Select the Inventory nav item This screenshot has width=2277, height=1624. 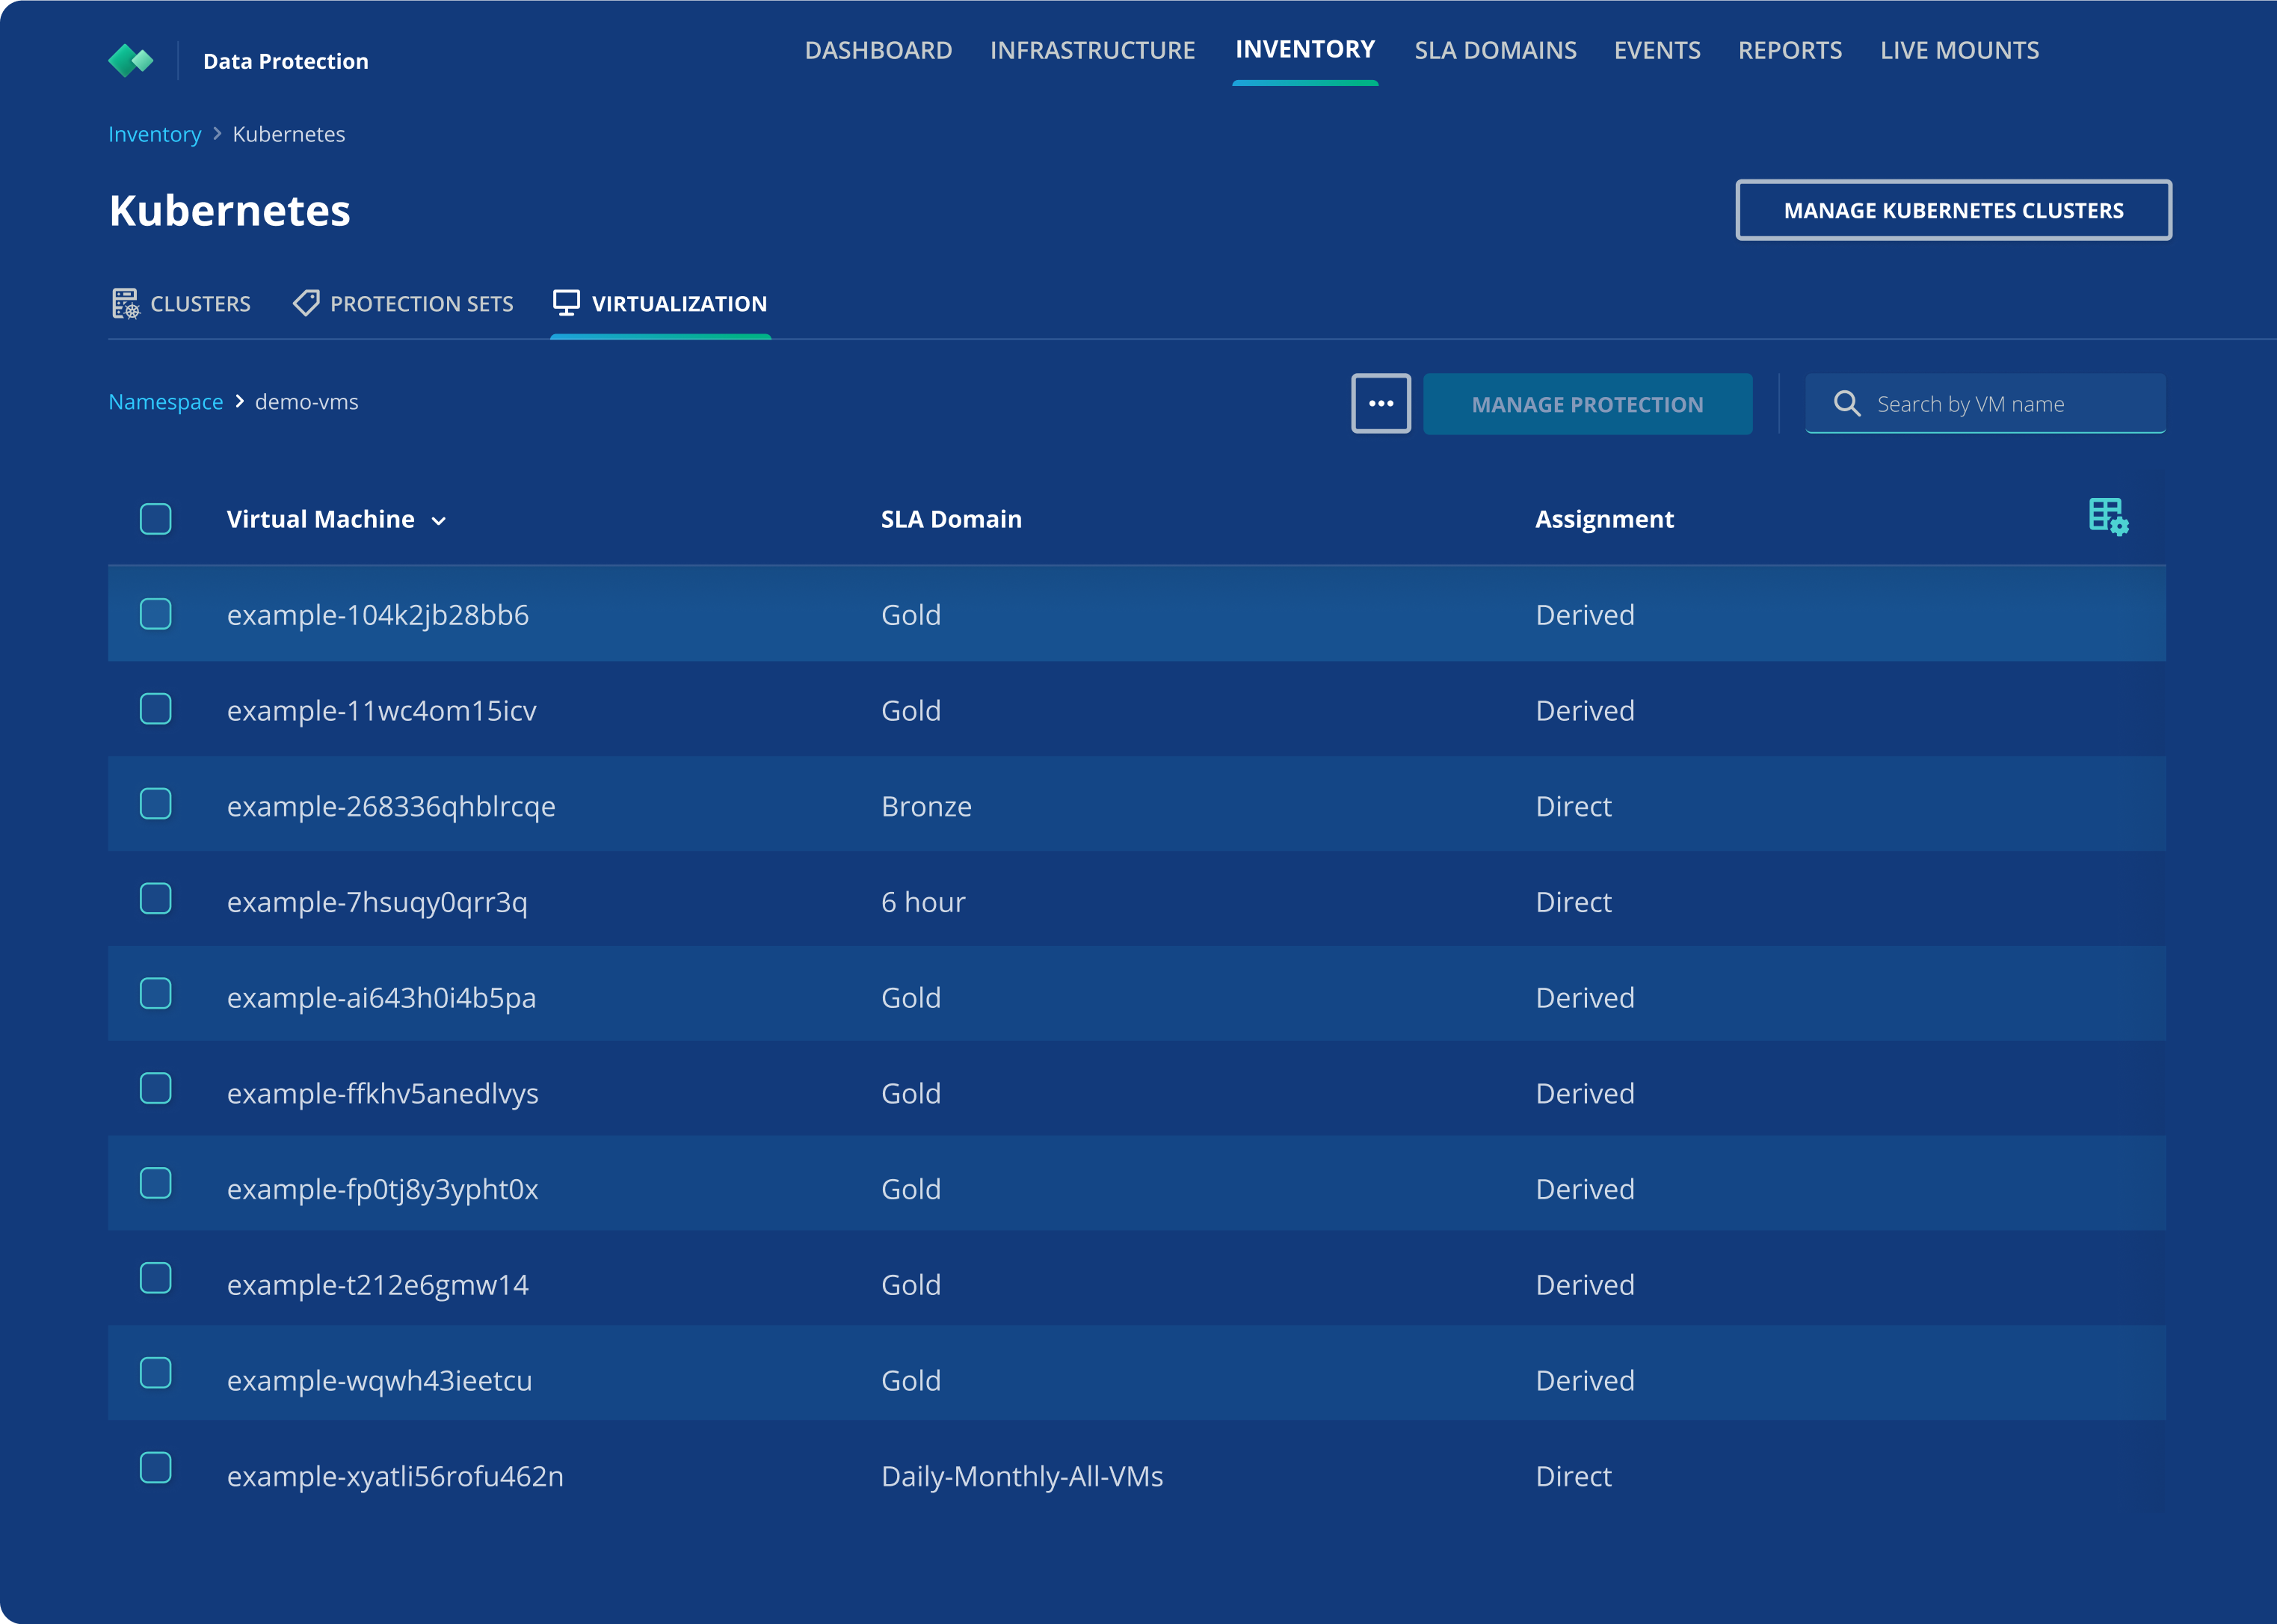pos(1304,49)
